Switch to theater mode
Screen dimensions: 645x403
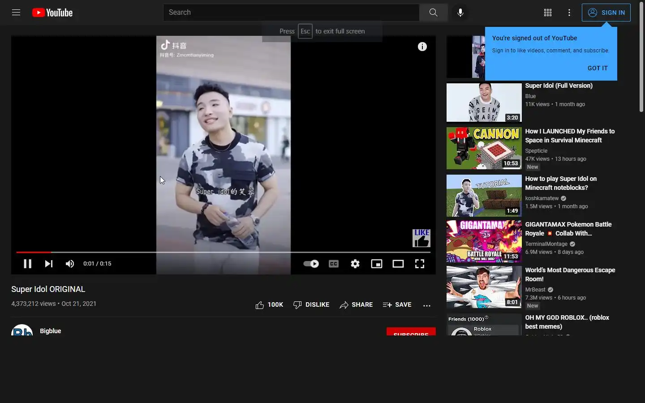pos(398,264)
